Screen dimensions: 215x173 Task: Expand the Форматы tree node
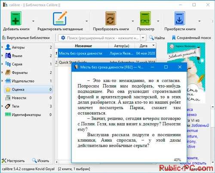(x=2, y=73)
